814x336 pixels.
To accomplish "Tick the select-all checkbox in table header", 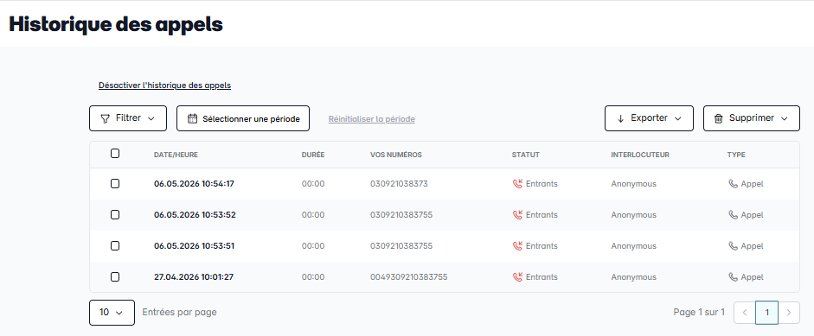I will click(115, 154).
